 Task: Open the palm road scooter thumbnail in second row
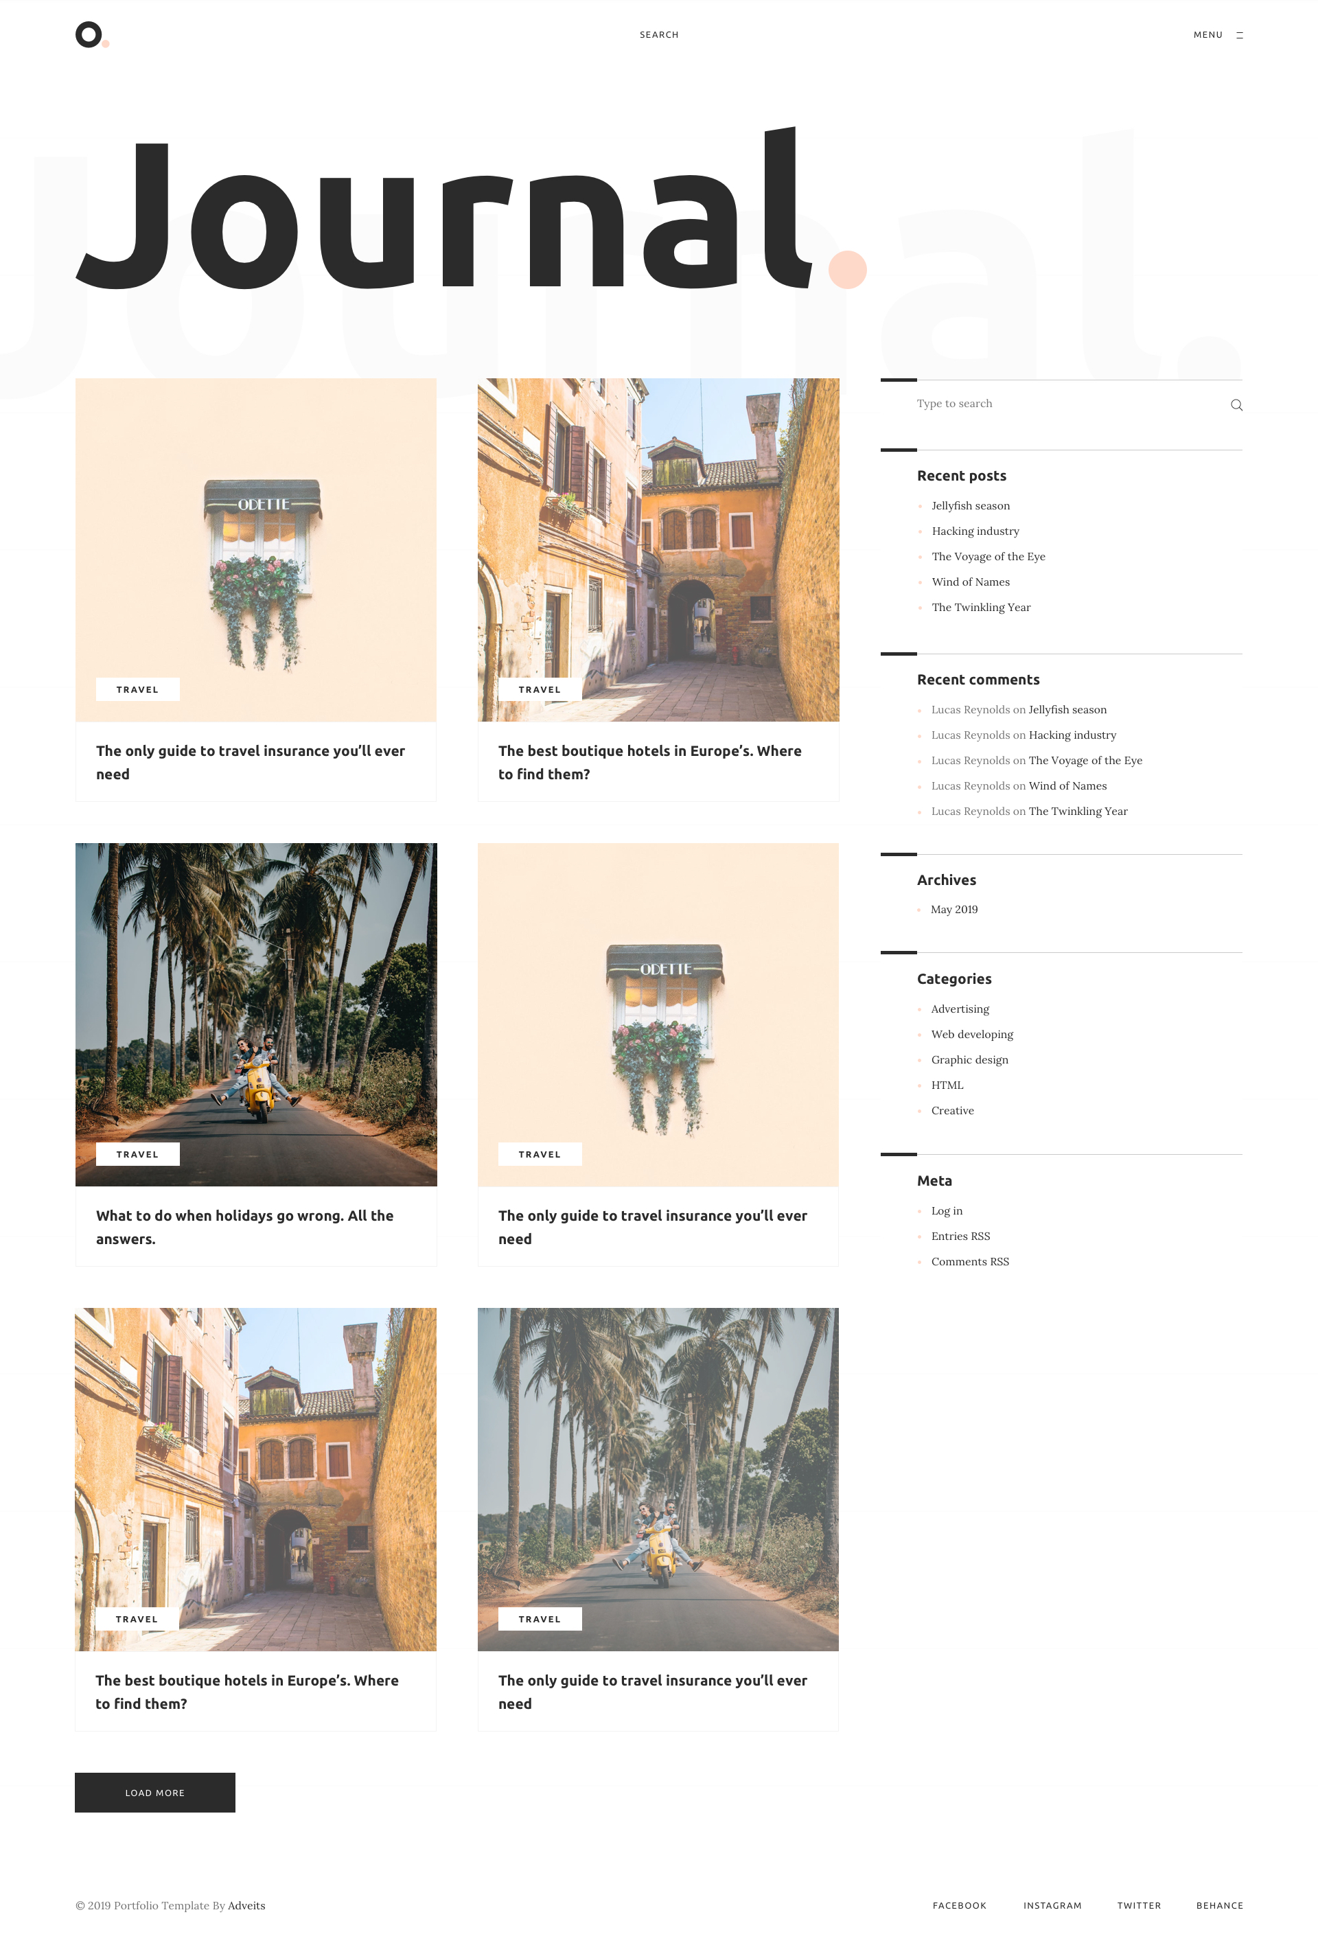pos(256,1014)
